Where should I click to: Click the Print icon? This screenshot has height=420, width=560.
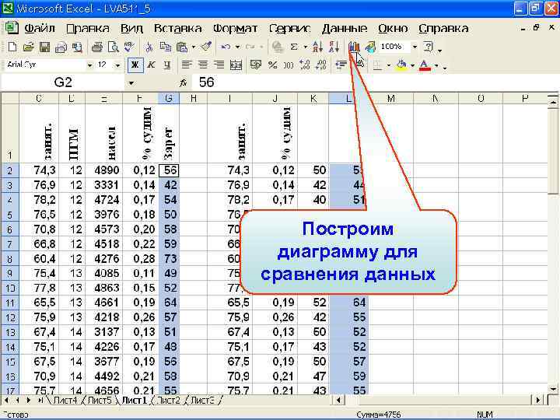[97, 47]
